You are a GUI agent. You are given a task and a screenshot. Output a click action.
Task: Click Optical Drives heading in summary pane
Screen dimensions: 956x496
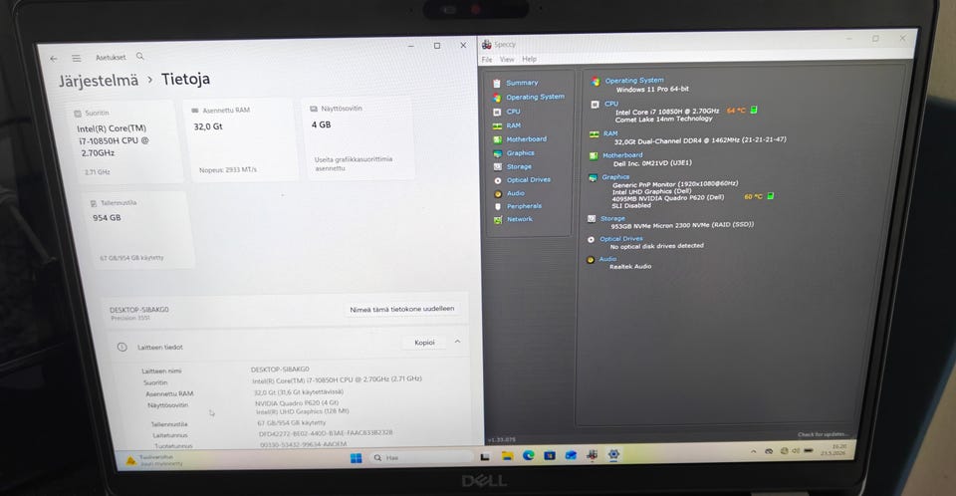620,239
